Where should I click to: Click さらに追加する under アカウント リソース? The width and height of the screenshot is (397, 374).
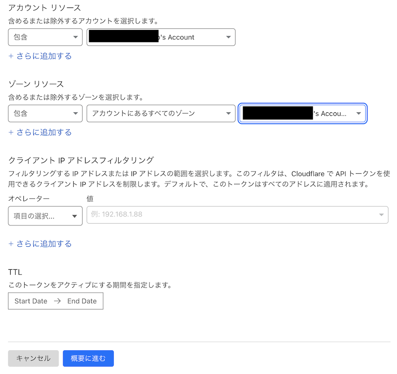point(40,56)
